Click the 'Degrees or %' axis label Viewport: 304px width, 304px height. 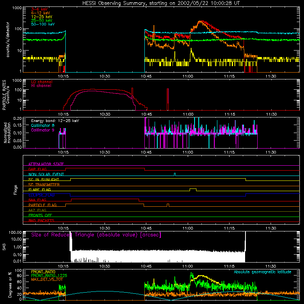[10, 285]
